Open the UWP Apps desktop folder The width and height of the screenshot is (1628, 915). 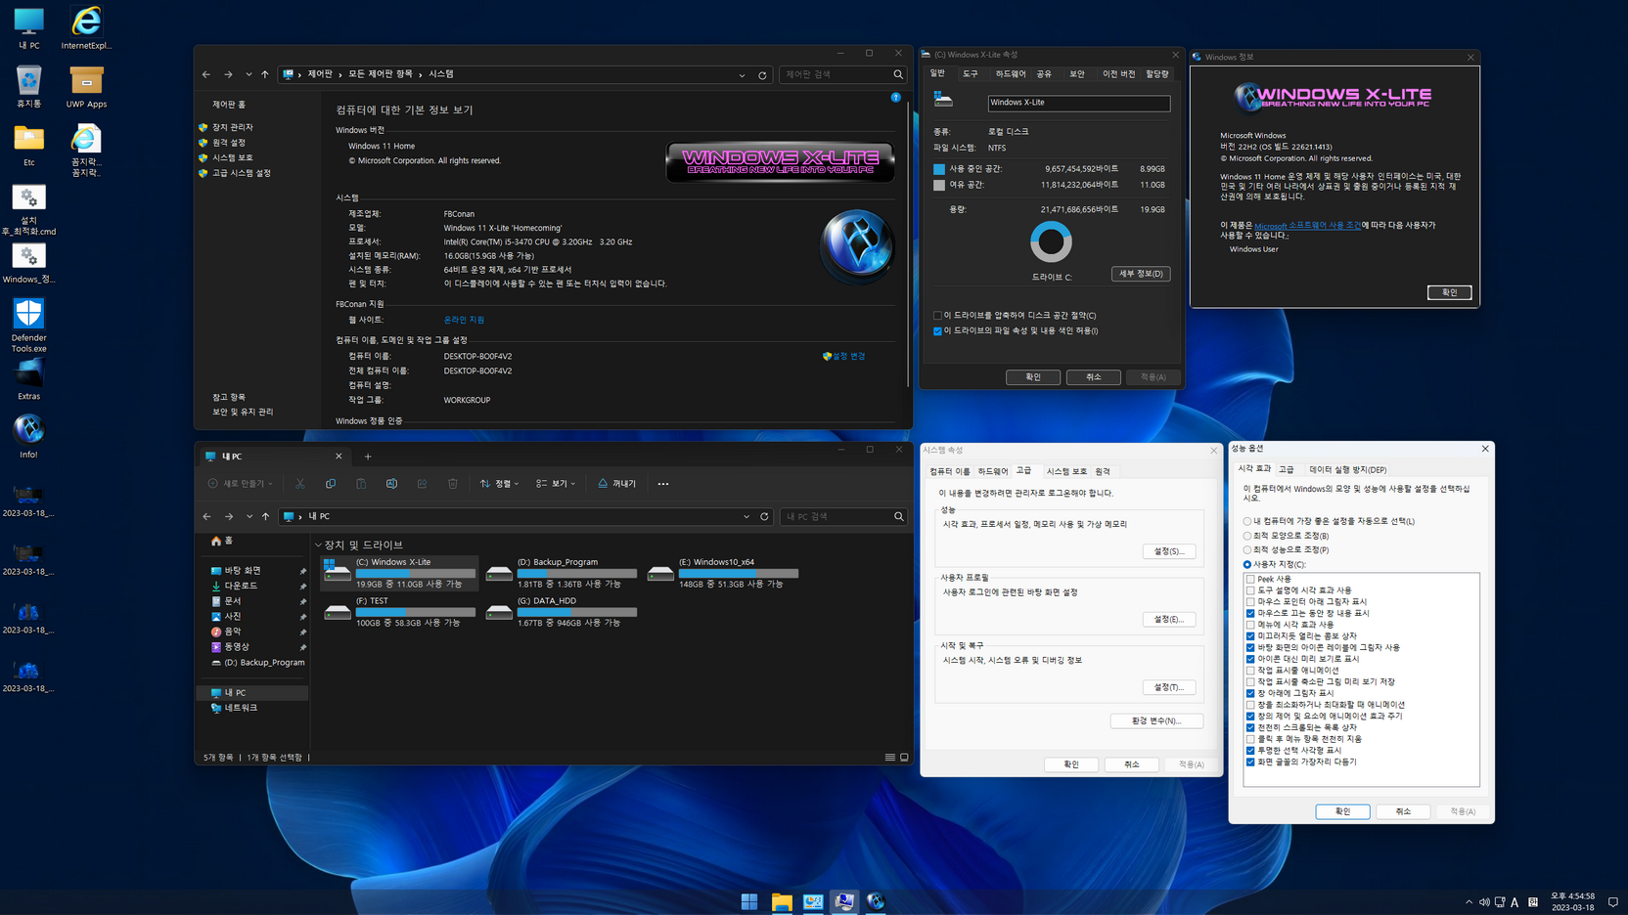[x=86, y=86]
